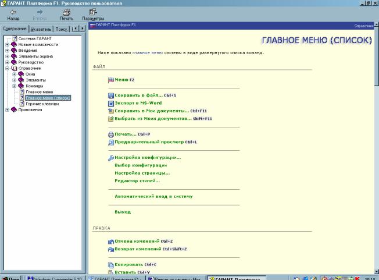
Task: Click the Копировать icon
Action: pos(110,265)
